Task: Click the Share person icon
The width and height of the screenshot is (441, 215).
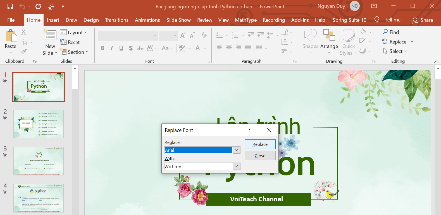Action: (415, 20)
